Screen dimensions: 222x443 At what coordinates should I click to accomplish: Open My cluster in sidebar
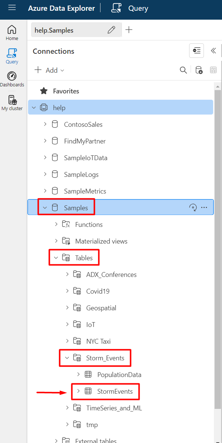click(x=12, y=103)
